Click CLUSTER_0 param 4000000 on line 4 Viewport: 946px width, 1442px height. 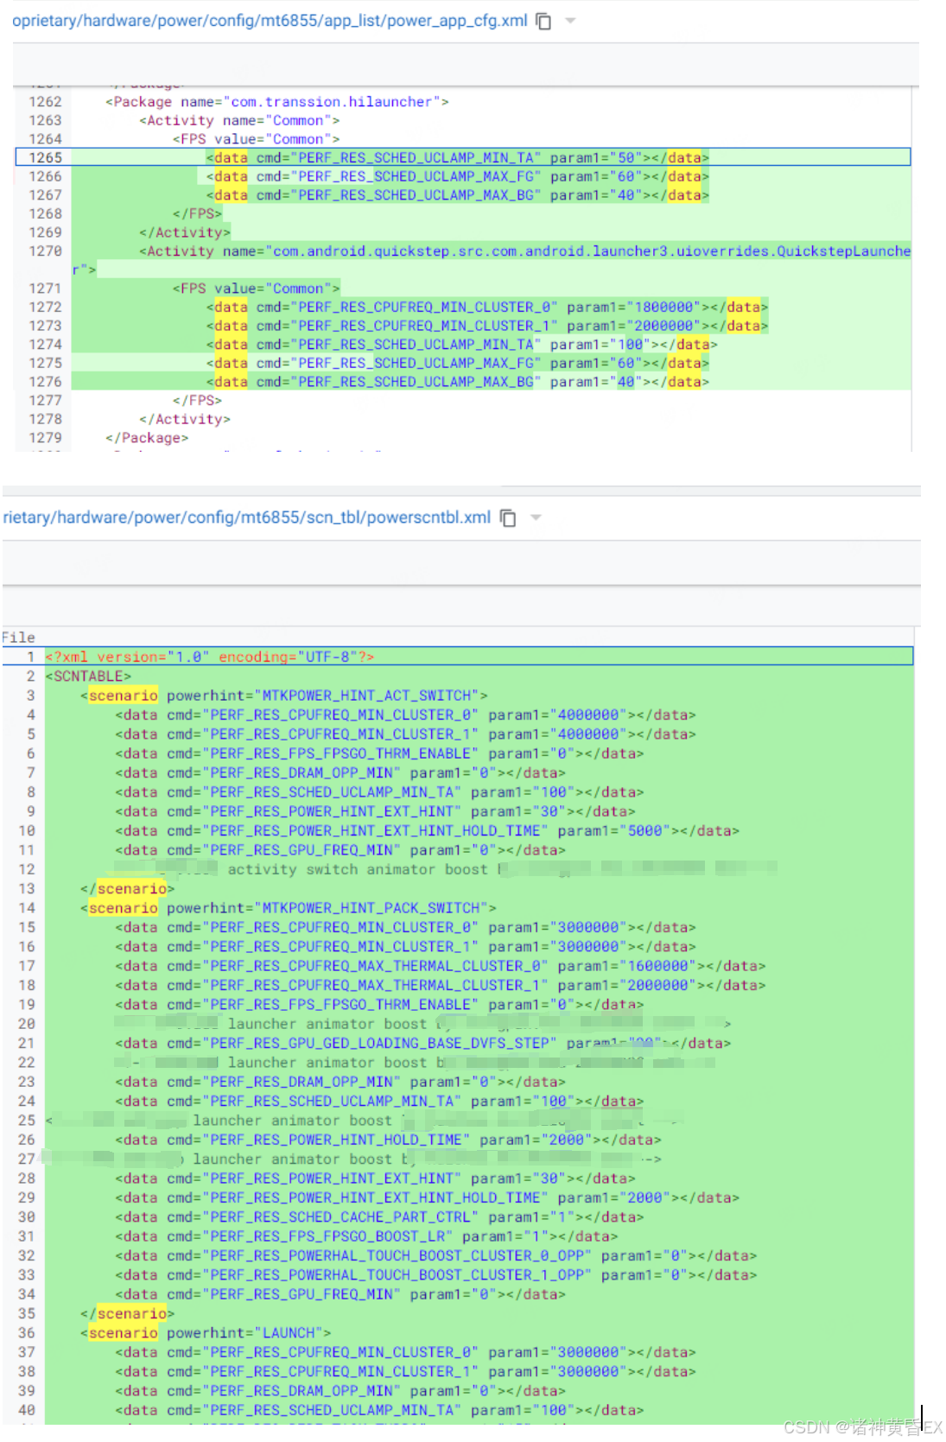(405, 715)
